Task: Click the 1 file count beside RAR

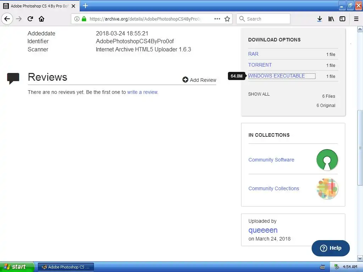Action: point(331,54)
